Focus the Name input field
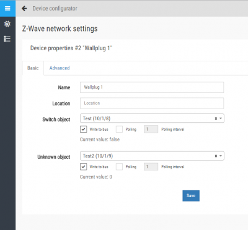 tap(152, 87)
